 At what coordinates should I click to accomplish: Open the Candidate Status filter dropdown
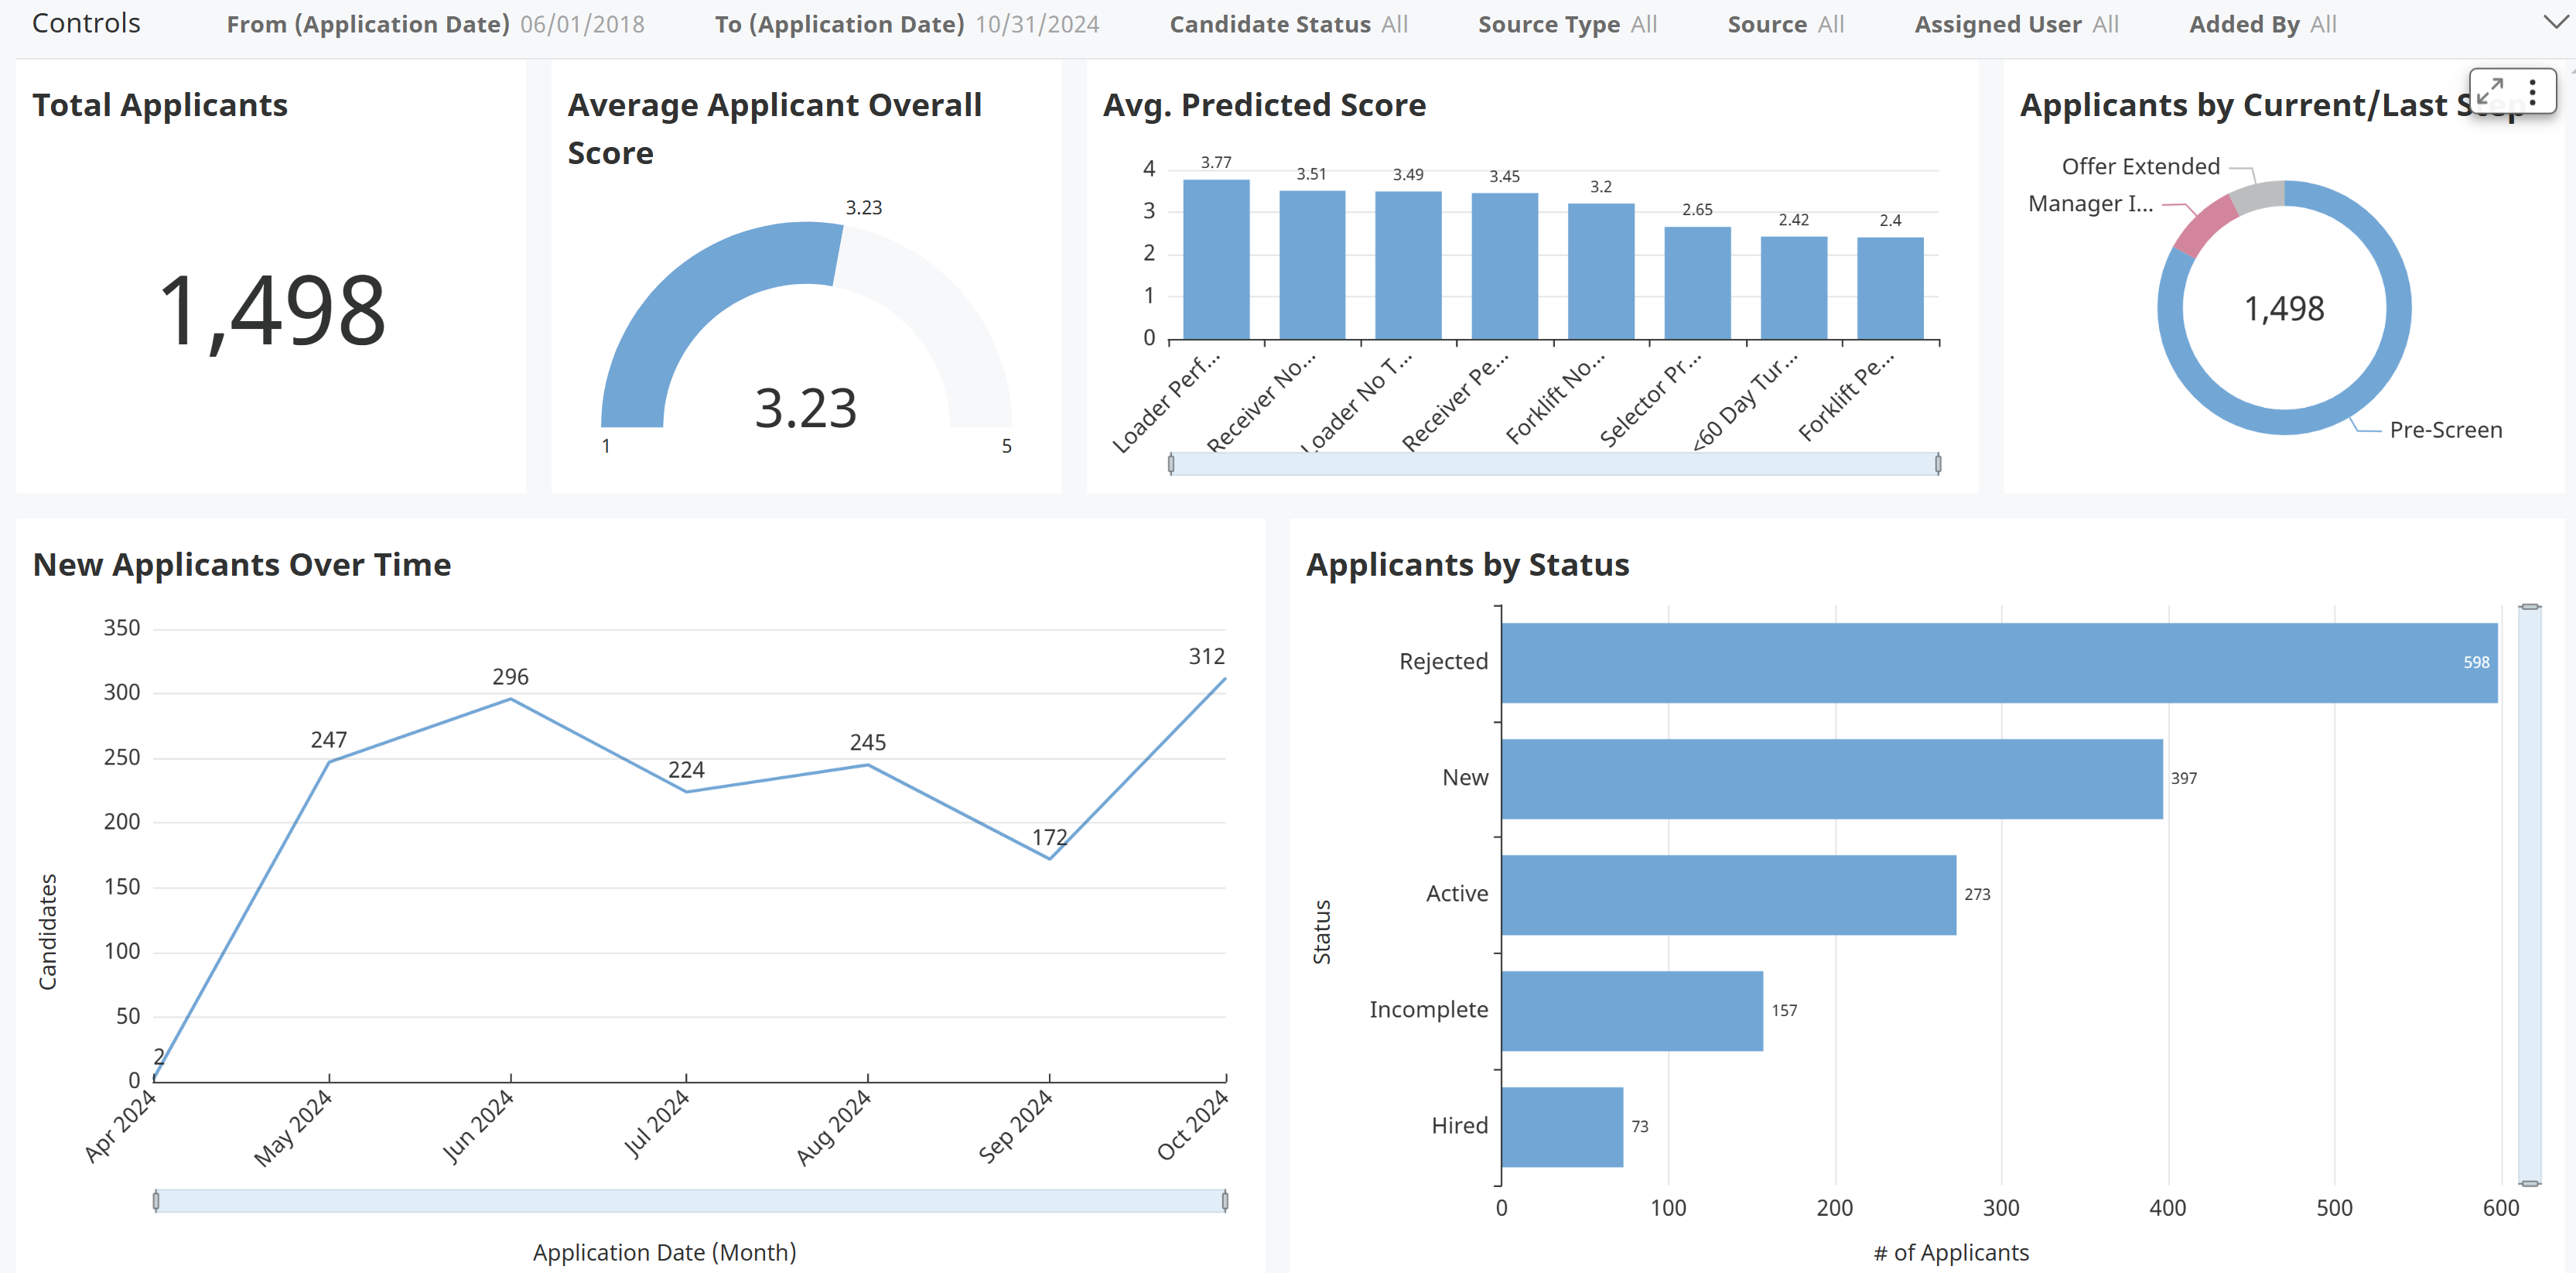[1395, 24]
